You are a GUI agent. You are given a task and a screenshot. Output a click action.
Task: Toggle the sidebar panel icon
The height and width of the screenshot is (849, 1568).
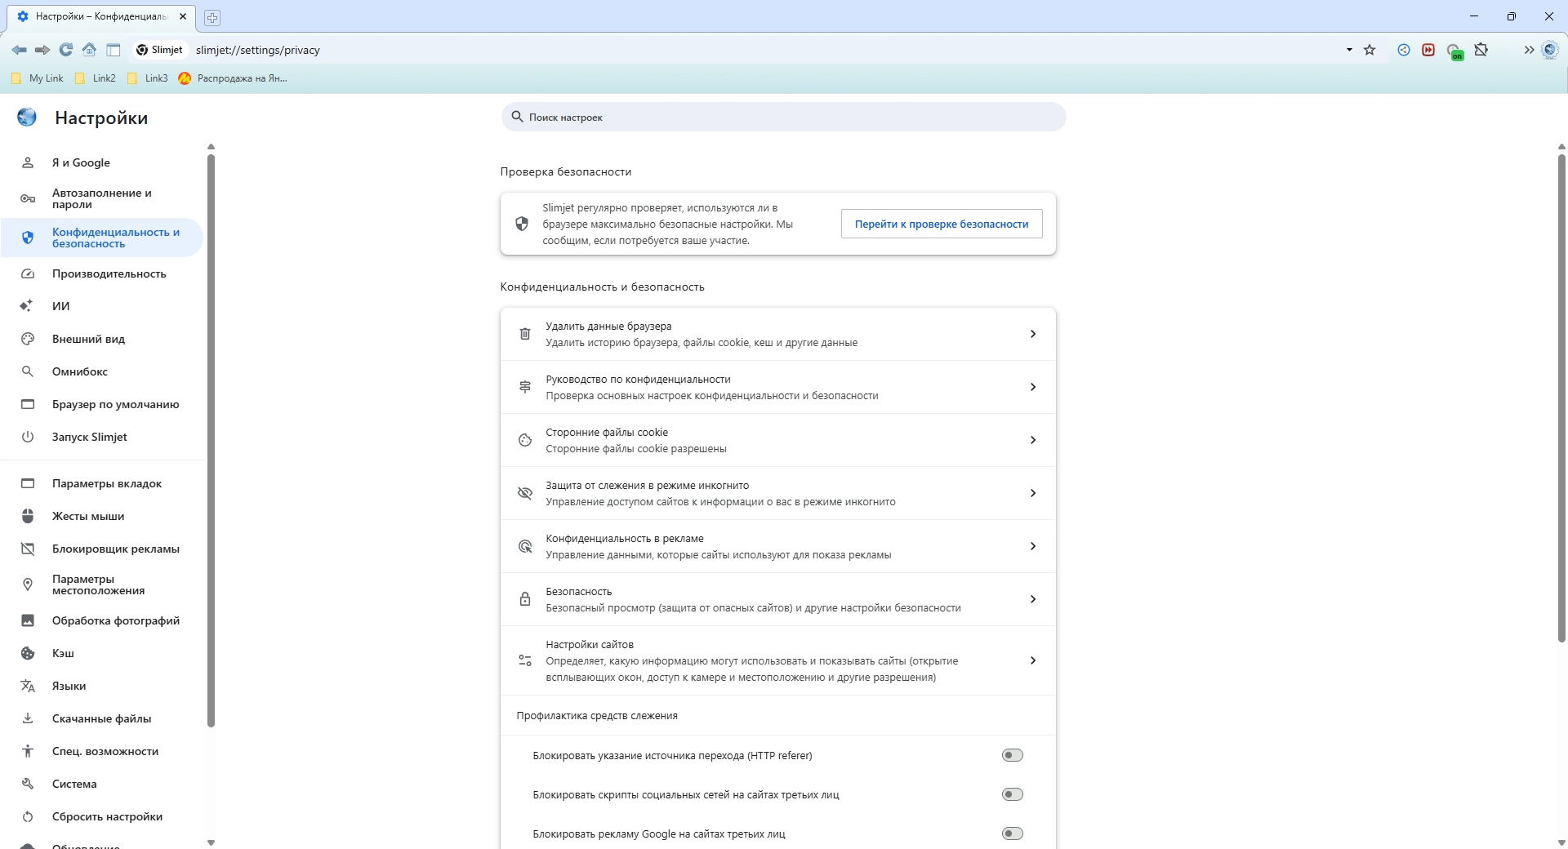coord(114,50)
